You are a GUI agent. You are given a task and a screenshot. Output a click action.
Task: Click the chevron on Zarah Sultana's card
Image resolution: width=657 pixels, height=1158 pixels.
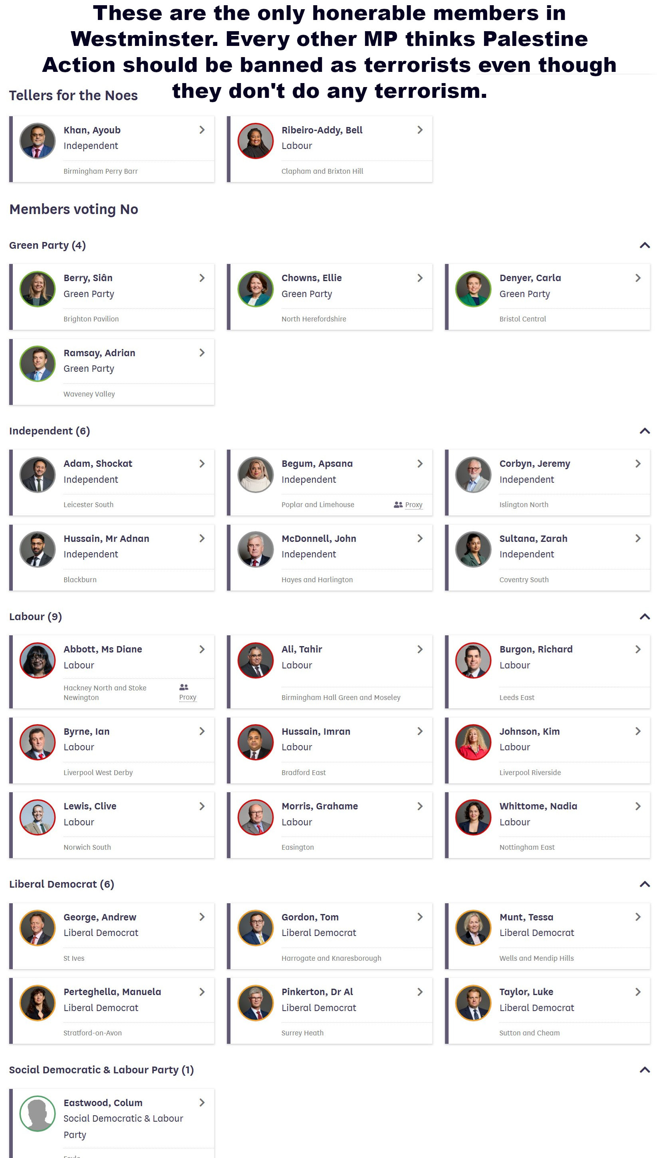coord(637,538)
